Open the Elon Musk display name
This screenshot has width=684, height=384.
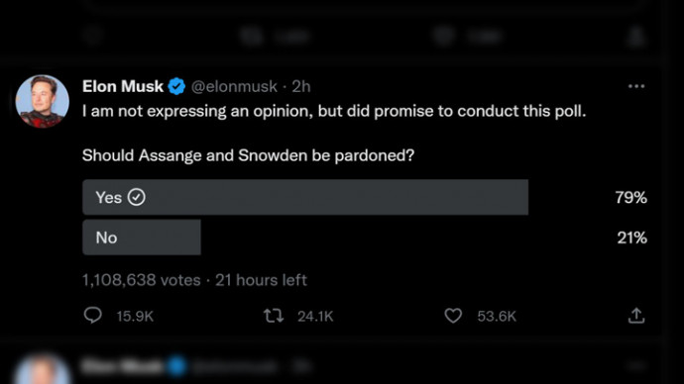click(123, 86)
